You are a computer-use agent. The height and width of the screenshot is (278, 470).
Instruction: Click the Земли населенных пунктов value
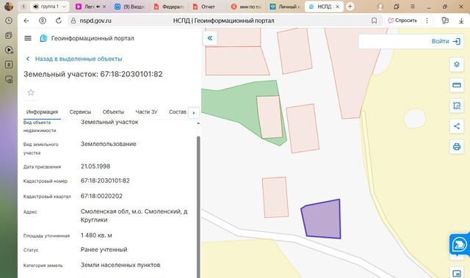pyautogui.click(x=120, y=265)
